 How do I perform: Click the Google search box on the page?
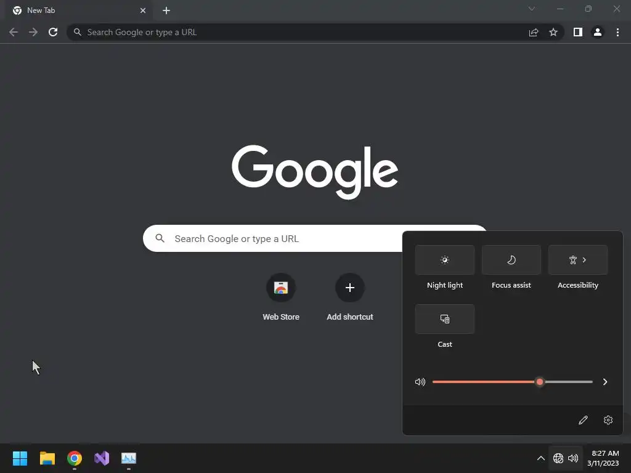(315, 238)
